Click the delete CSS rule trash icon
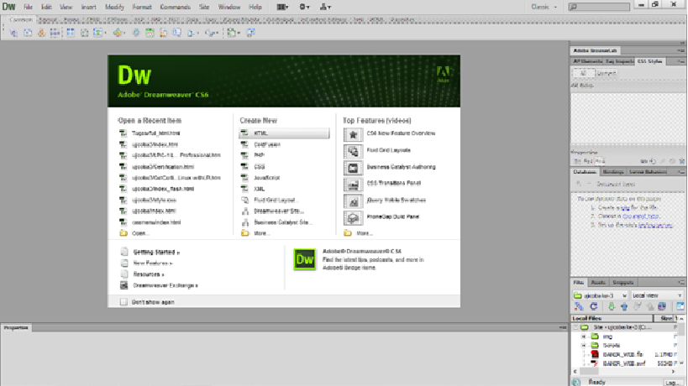The image size is (688, 386). click(x=682, y=161)
